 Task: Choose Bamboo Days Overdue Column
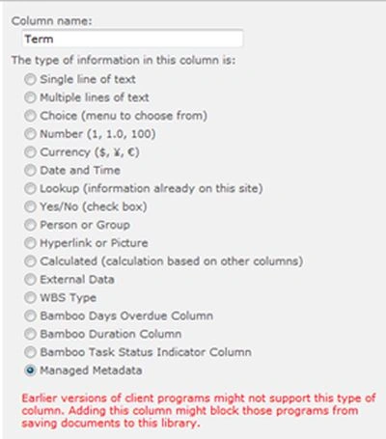click(30, 316)
